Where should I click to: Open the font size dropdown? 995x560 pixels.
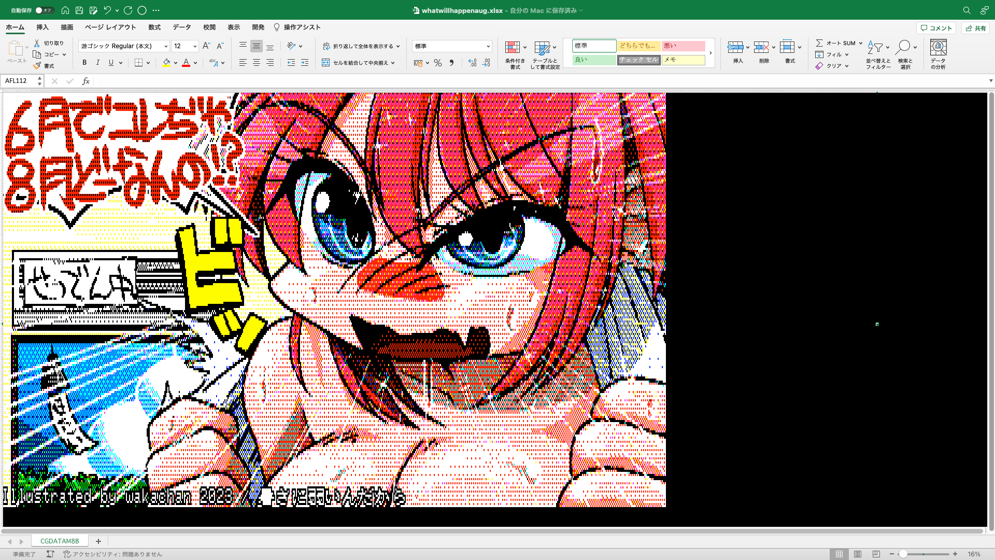[195, 46]
